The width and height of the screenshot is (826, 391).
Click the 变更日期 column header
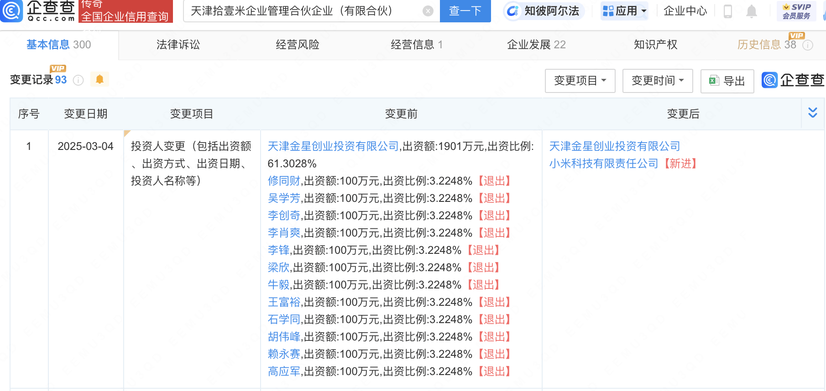click(86, 114)
